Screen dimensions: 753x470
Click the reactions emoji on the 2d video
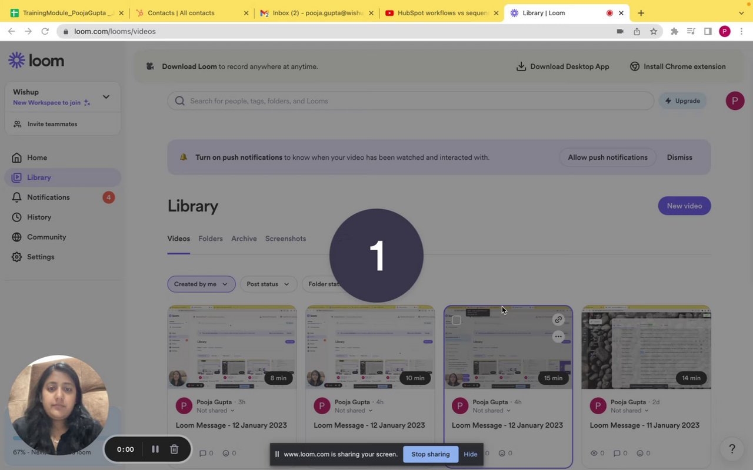(639, 454)
